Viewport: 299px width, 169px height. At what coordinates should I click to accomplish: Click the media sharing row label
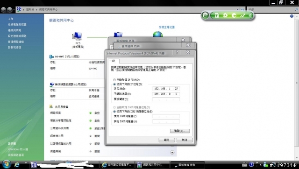[56, 151]
